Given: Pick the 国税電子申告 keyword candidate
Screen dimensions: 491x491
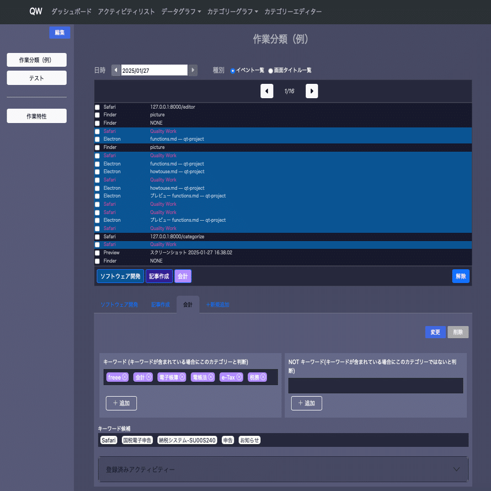Looking at the screenshot, I should 137,440.
